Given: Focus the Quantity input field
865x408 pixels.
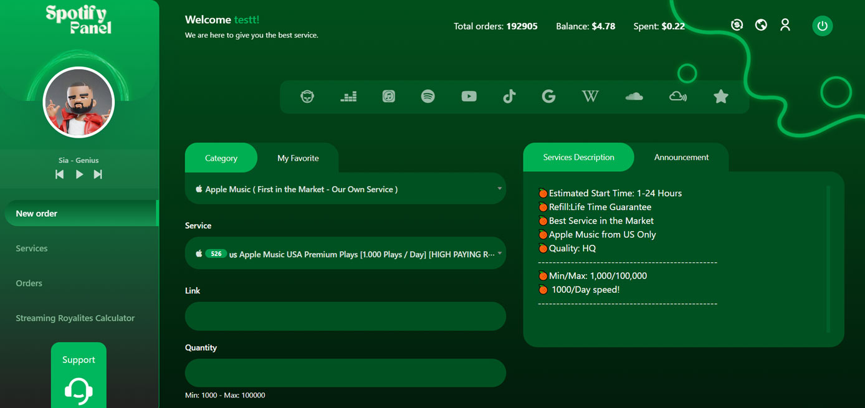Looking at the screenshot, I should (x=345, y=372).
